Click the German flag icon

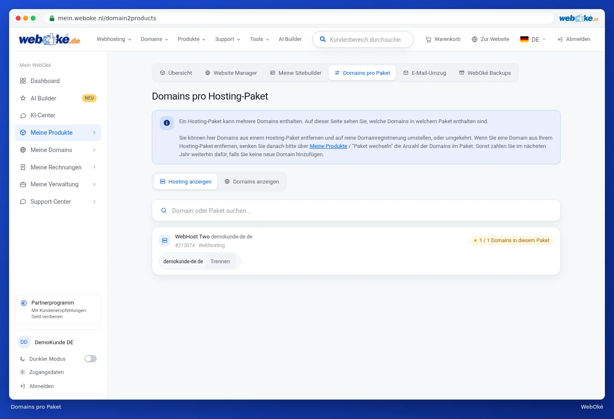tap(524, 39)
